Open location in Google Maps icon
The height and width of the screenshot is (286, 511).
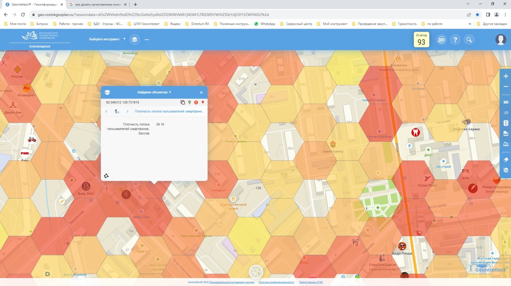(x=189, y=103)
